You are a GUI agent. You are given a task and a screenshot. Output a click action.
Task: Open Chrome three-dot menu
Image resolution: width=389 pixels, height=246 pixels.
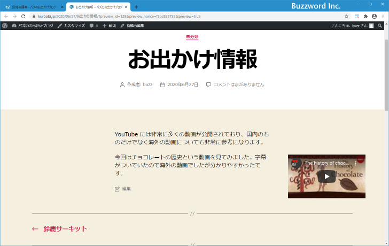[x=383, y=17]
